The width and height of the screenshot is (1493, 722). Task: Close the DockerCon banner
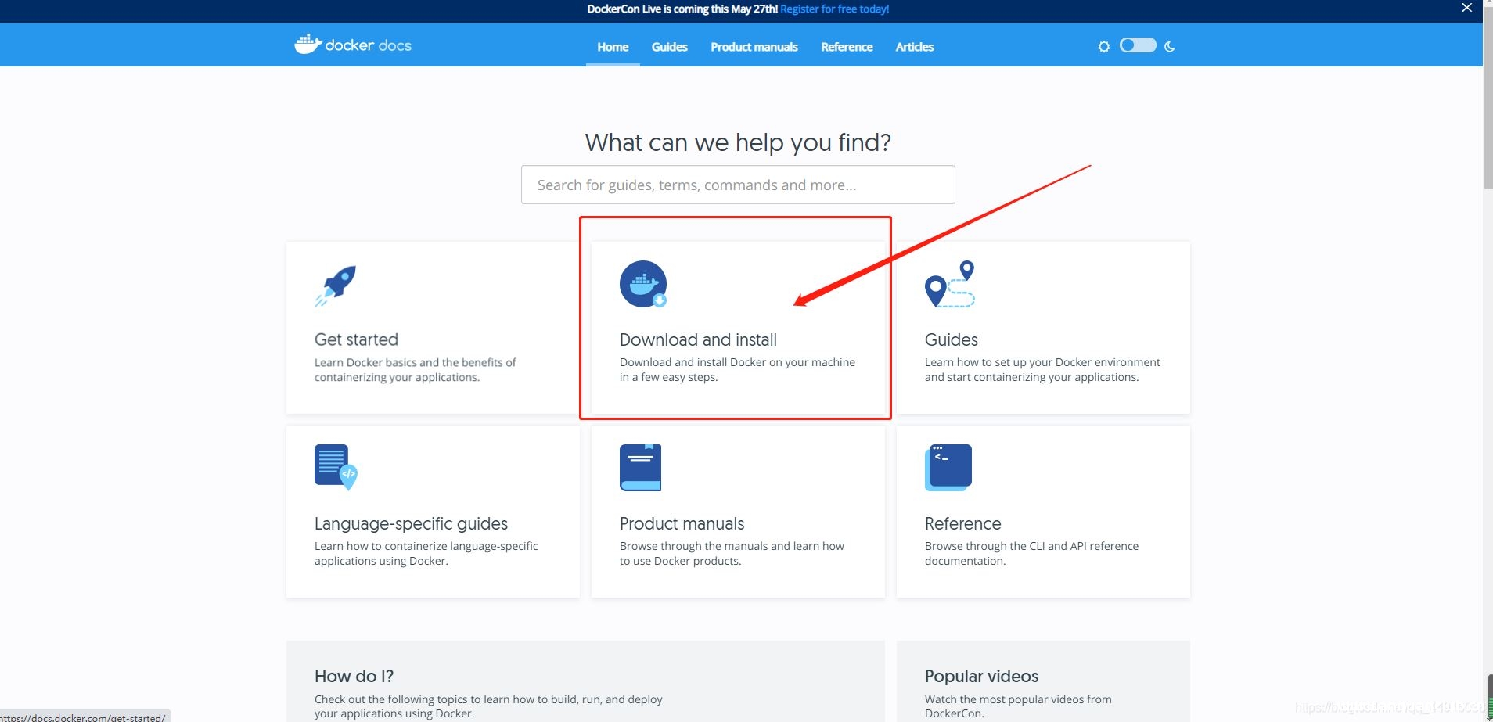1466,8
